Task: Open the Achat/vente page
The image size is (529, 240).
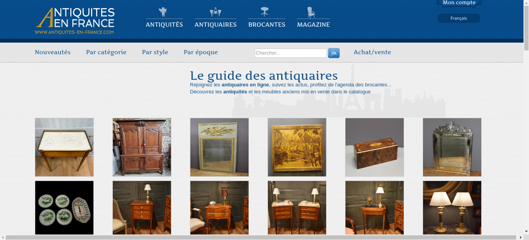Action: click(372, 52)
